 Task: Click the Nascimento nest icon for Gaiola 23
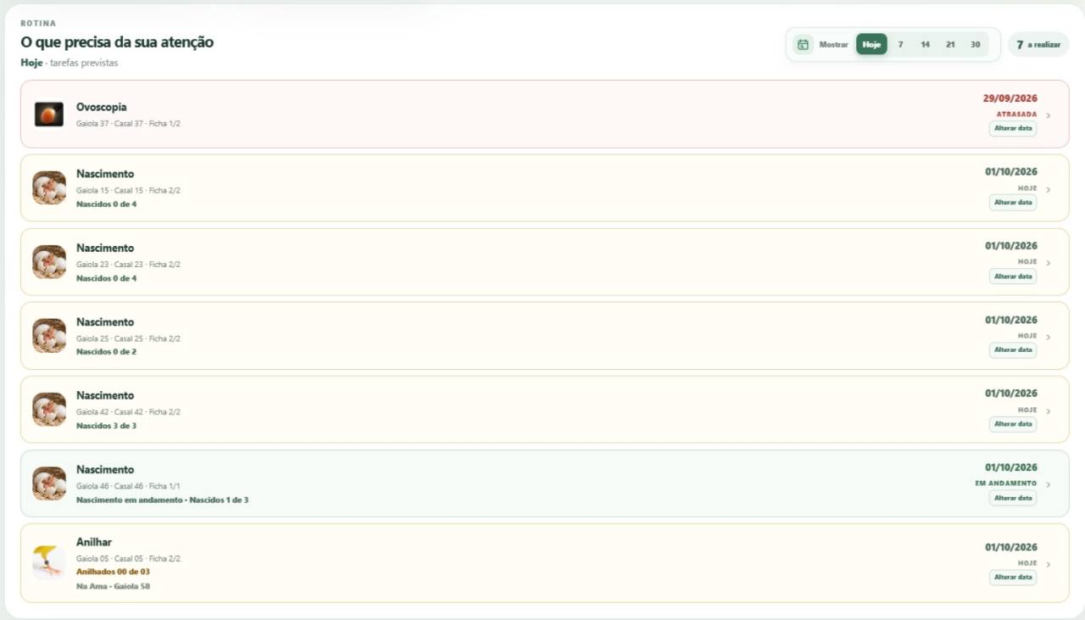[49, 262]
